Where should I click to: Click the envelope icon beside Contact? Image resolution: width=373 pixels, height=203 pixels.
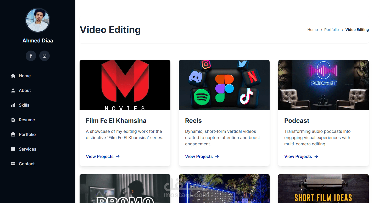[13, 164]
